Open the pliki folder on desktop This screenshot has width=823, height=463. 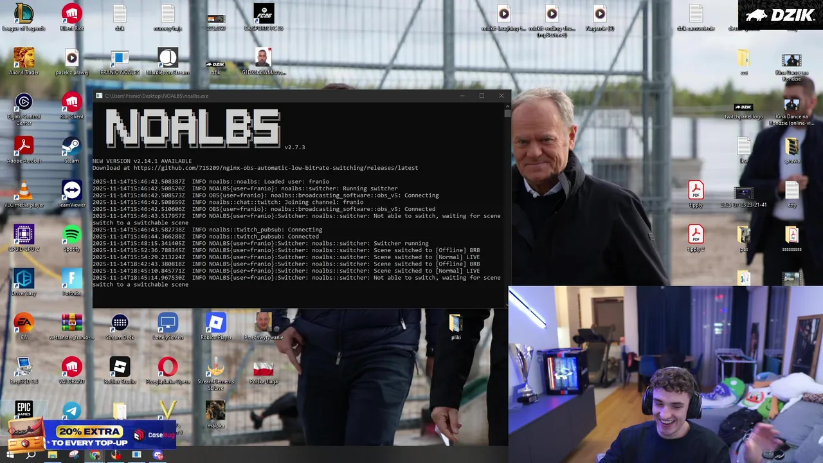pos(456,326)
